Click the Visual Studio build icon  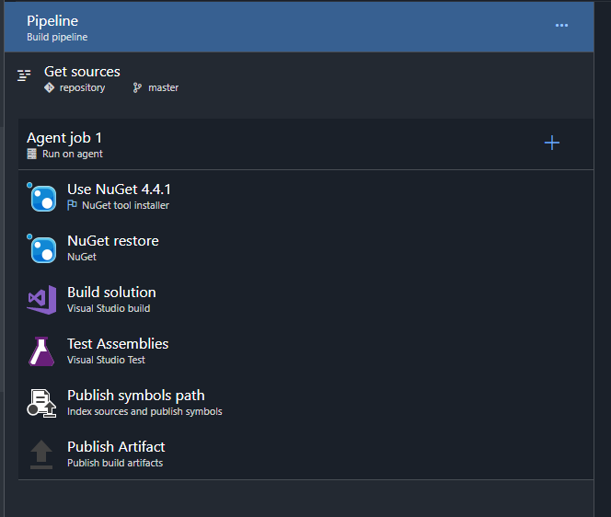click(41, 300)
